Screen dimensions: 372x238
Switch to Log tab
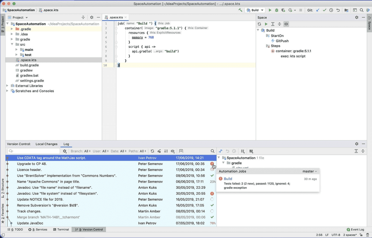pos(66,144)
